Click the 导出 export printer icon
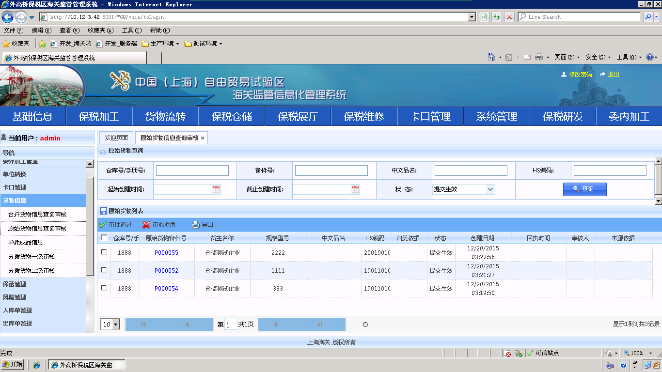Image resolution: width=662 pixels, height=372 pixels. pyautogui.click(x=196, y=225)
